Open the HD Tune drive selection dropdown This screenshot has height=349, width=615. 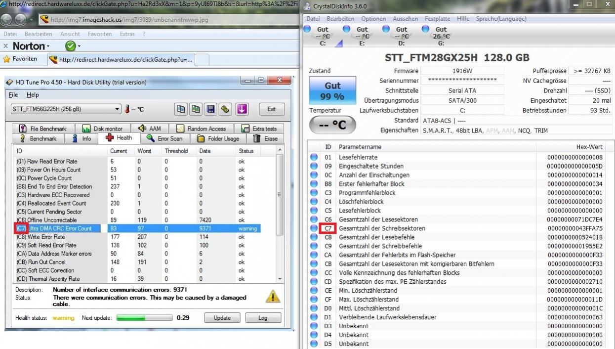(117, 109)
